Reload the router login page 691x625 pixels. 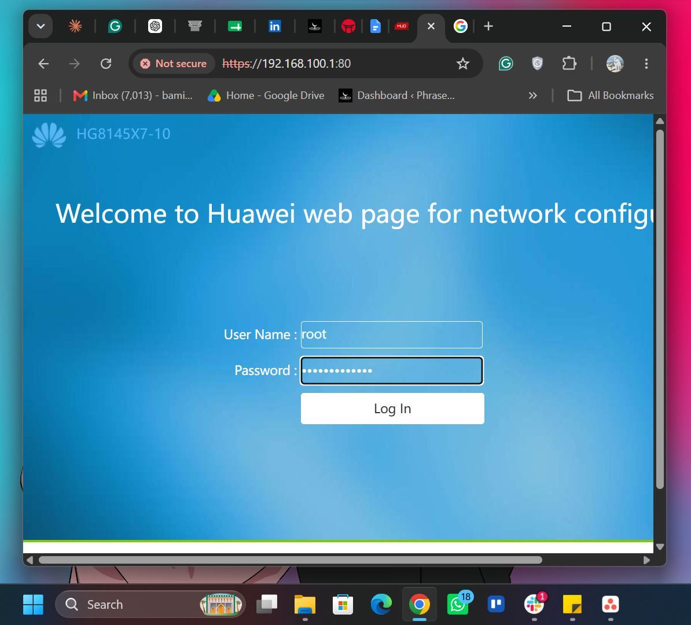106,64
